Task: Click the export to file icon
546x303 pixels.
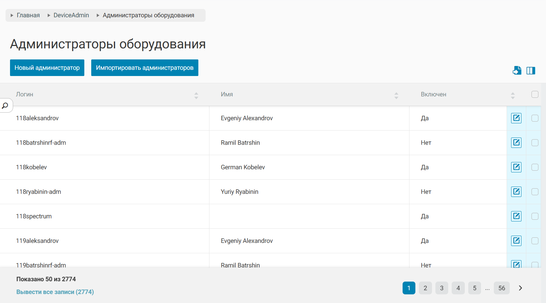Action: [x=517, y=70]
